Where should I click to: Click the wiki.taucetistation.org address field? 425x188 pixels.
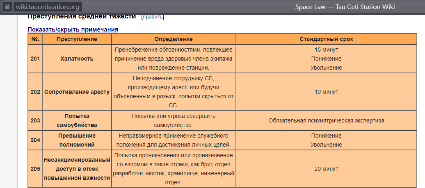pos(48,7)
